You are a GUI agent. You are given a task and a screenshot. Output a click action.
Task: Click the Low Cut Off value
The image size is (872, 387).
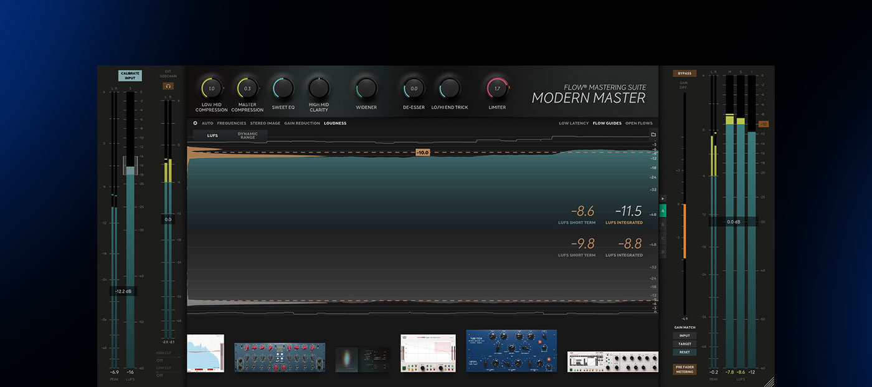[x=159, y=375]
